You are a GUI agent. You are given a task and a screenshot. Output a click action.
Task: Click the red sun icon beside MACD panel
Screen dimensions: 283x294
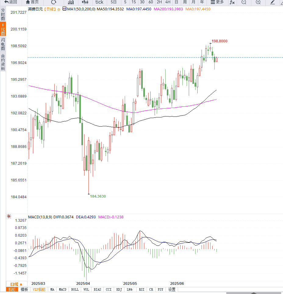tap(9, 216)
